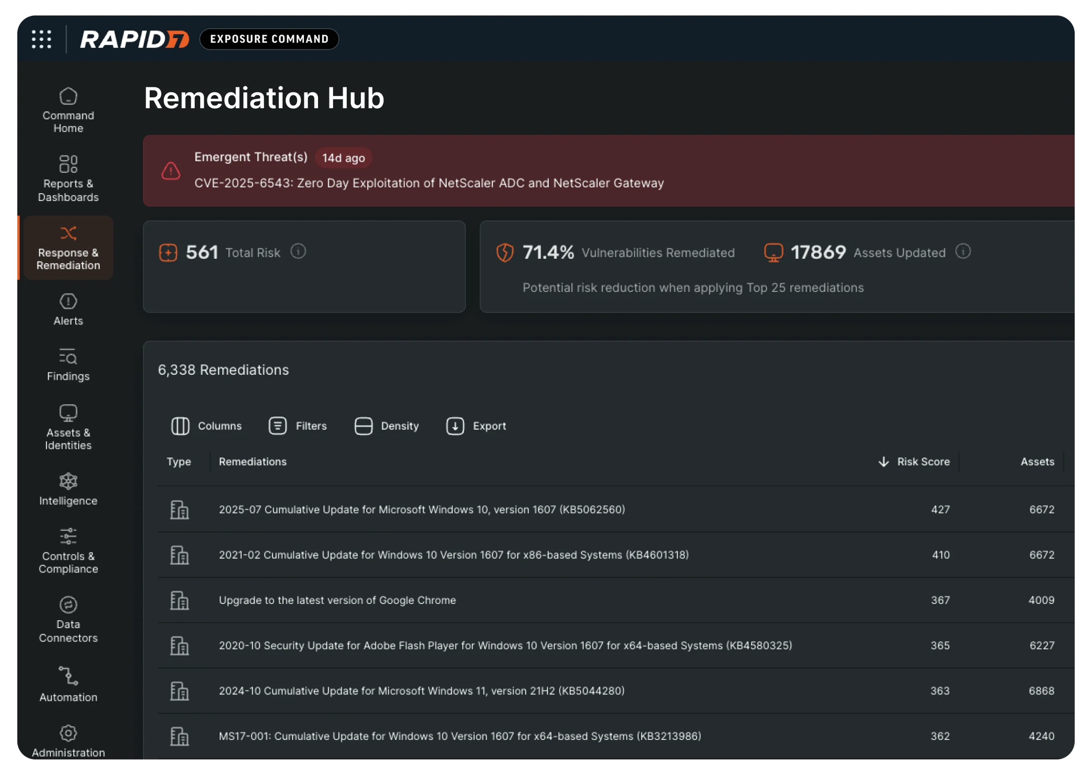1092x774 pixels.
Task: Open Controls & Compliance
Action: pos(68,551)
